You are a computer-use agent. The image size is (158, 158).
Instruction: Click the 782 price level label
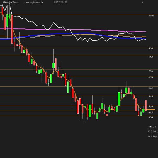[150, 57]
